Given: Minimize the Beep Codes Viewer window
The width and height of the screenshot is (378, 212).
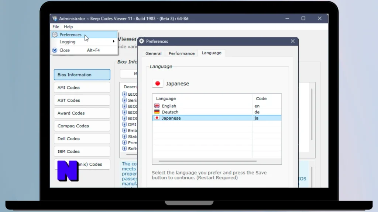Looking at the screenshot, I should [x=287, y=18].
